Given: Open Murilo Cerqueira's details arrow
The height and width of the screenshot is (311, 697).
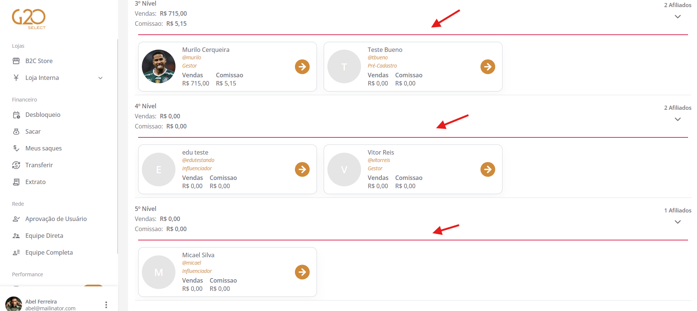Looking at the screenshot, I should (302, 67).
